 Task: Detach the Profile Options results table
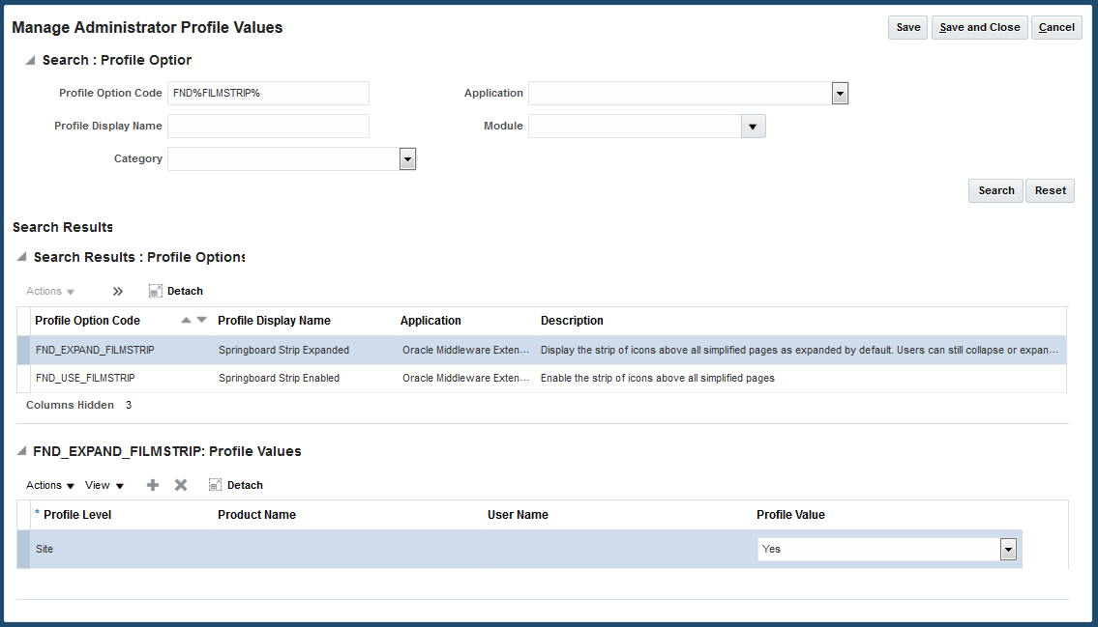point(176,291)
